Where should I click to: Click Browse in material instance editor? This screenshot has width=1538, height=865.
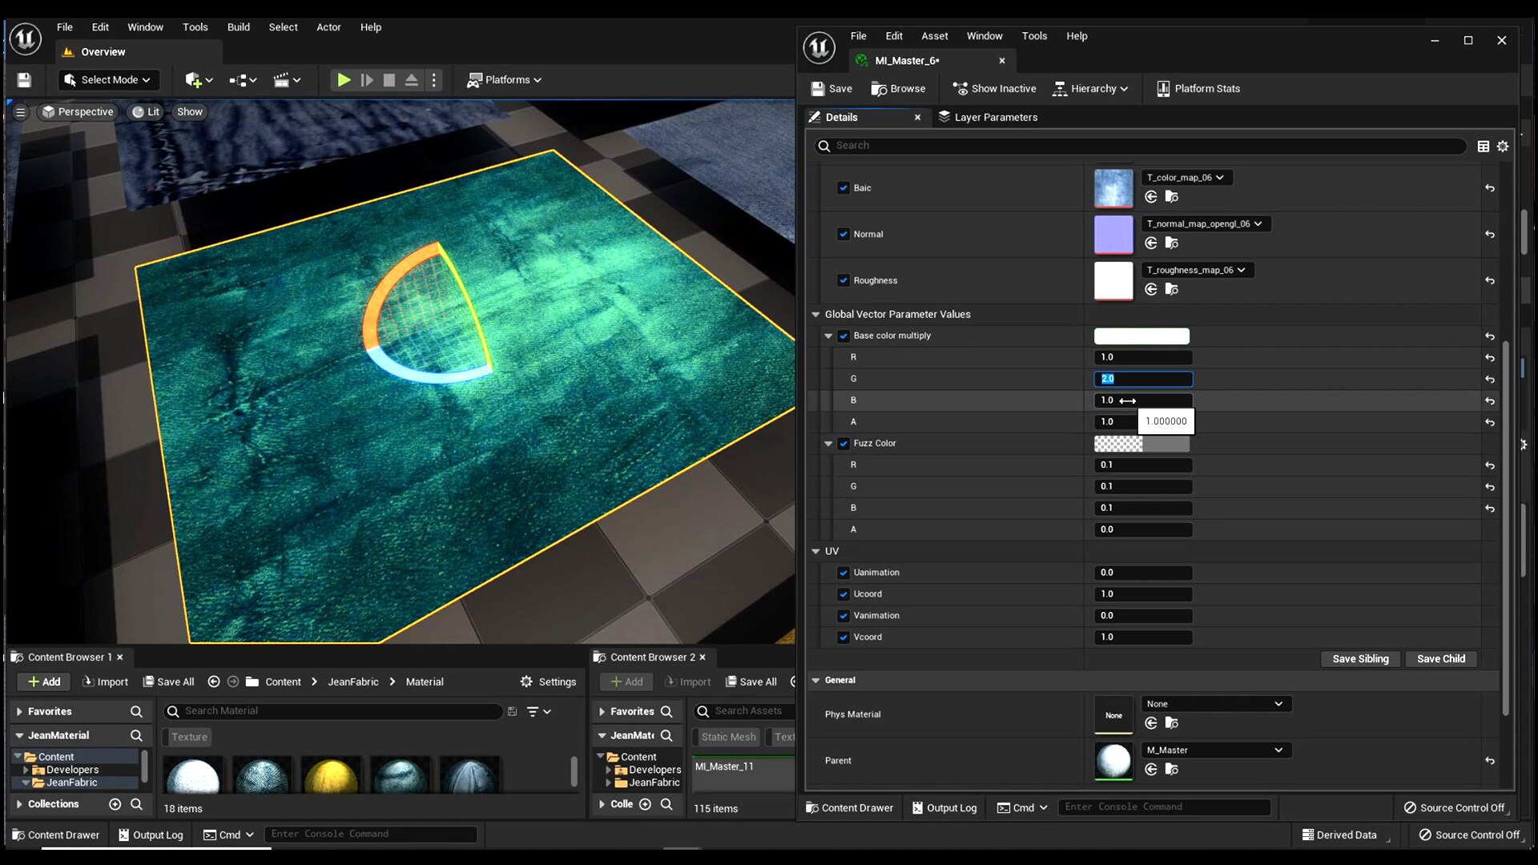(x=898, y=89)
